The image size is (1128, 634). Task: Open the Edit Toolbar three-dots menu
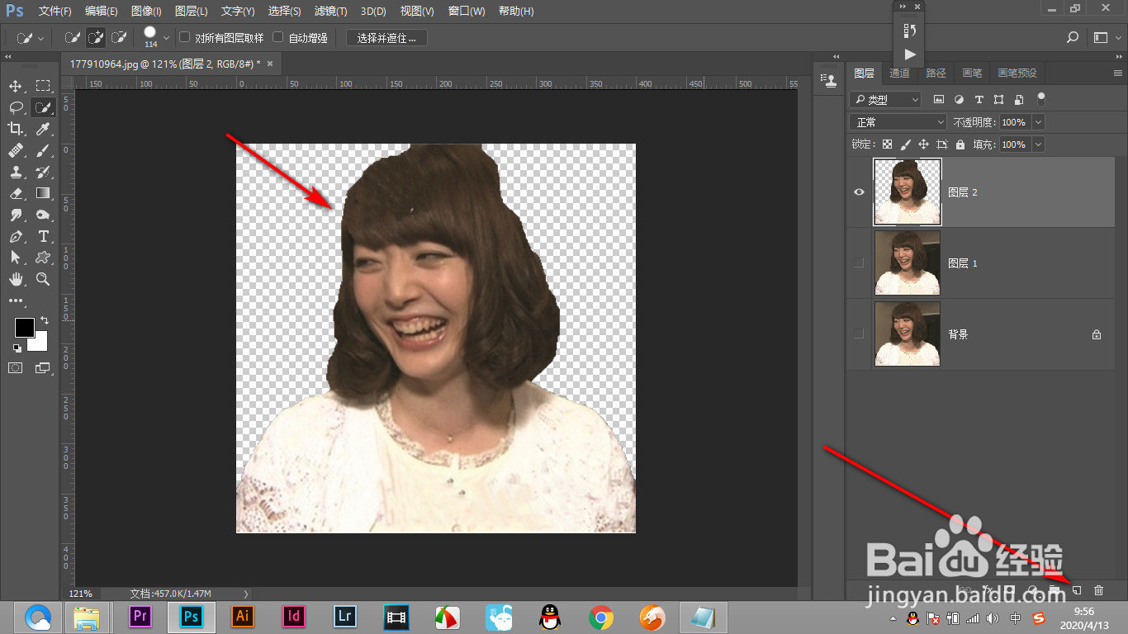click(x=16, y=300)
